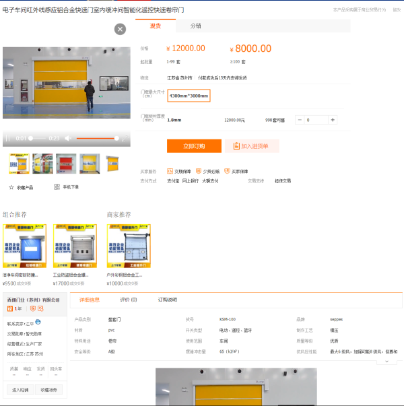Increase quantity with plus button
The height and width of the screenshot is (406, 404).
(333, 120)
